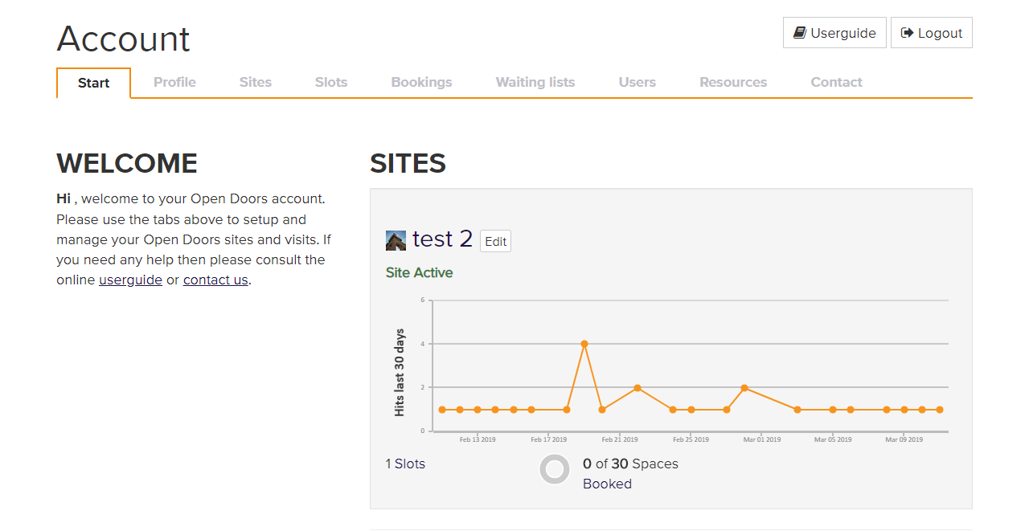Click the test 2 site thumbnail image
Screen dimensions: 1029x531
point(396,240)
